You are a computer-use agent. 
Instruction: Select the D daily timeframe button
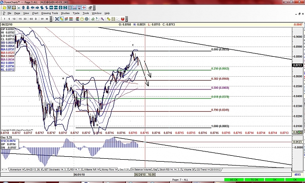36,19
